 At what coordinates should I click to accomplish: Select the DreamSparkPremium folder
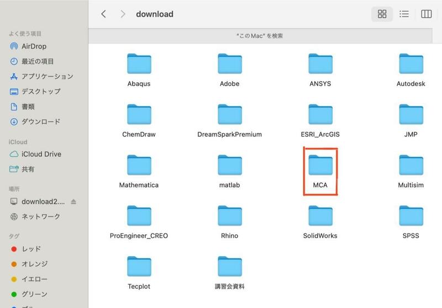pos(230,121)
